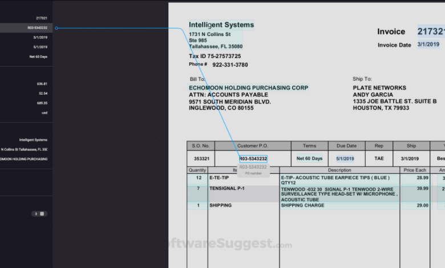Select the N Collins St address sidebar field
445x268 pixels.
(24, 149)
